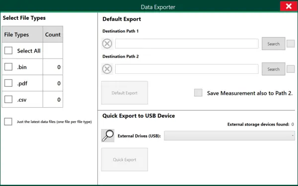298x186 pixels.
Task: Click the .pdf count value cell
Action: point(53,83)
